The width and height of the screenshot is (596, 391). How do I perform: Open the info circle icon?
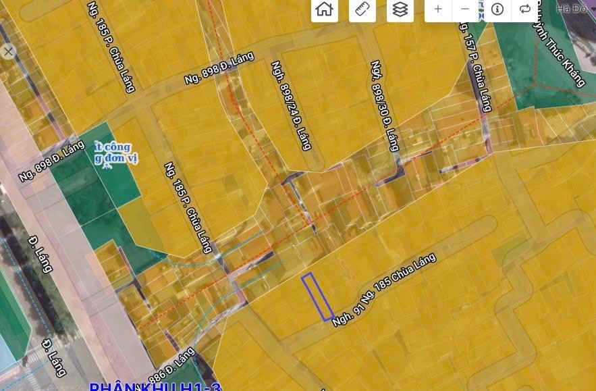[497, 9]
